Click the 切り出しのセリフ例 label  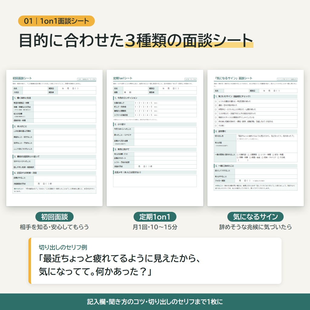coord(63,247)
